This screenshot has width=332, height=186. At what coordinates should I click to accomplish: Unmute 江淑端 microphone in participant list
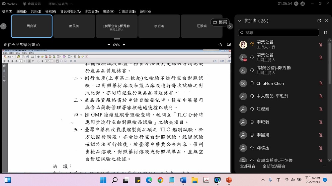coord(321,109)
